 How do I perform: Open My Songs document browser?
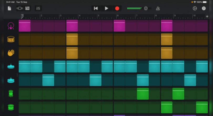(9, 8)
